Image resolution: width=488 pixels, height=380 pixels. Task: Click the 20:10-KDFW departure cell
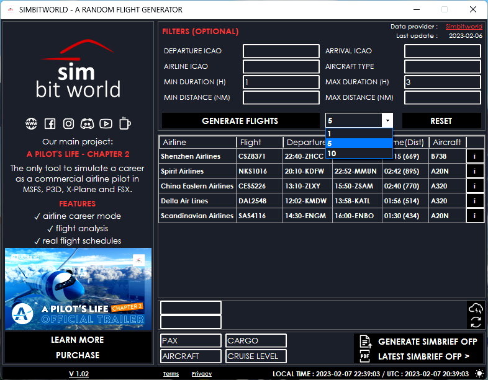[x=307, y=171]
